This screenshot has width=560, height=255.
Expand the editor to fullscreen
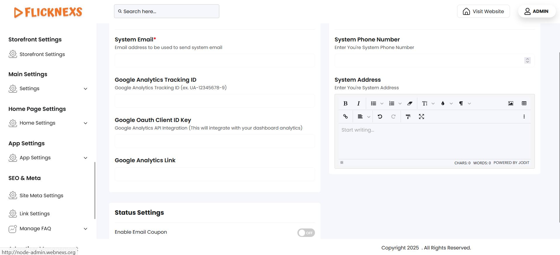pyautogui.click(x=421, y=117)
